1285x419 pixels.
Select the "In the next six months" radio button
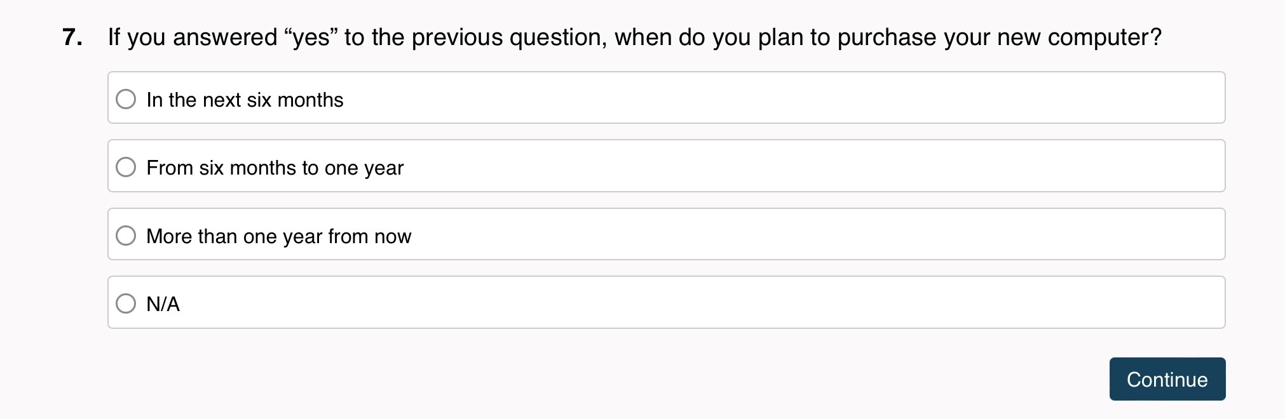[x=126, y=99]
